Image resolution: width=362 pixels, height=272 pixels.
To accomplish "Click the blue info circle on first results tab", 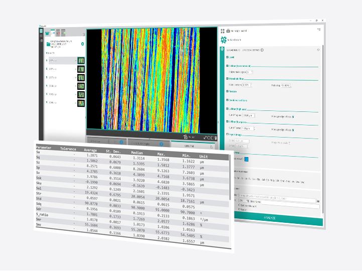I will 121,143.
